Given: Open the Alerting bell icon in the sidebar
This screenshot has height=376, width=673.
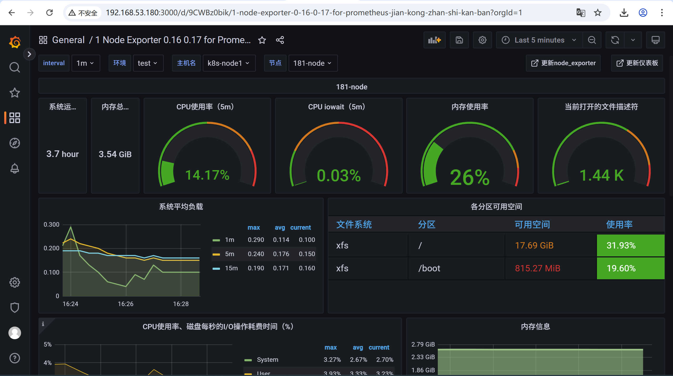Looking at the screenshot, I should [14, 168].
